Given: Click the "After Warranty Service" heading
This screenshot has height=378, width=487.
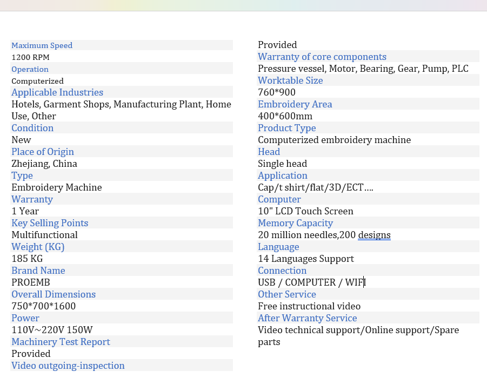Looking at the screenshot, I should pyautogui.click(x=307, y=318).
